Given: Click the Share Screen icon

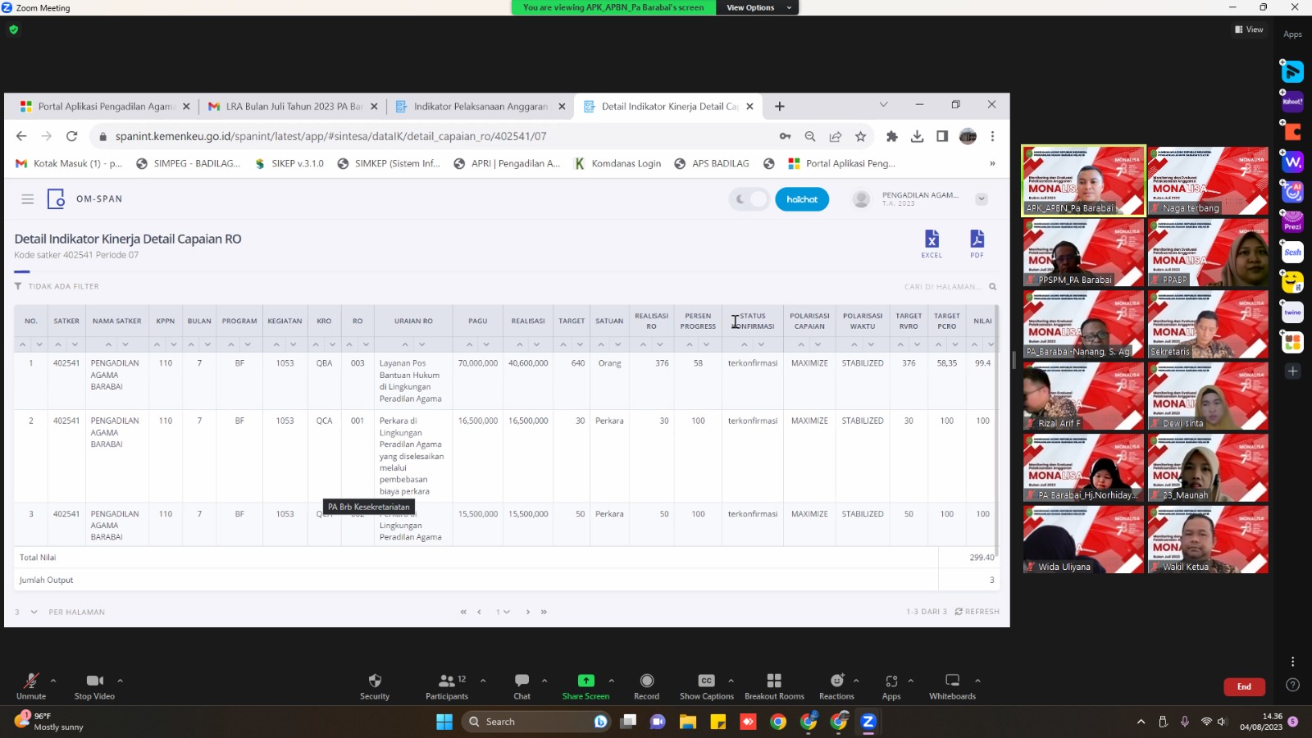Looking at the screenshot, I should (x=585, y=681).
